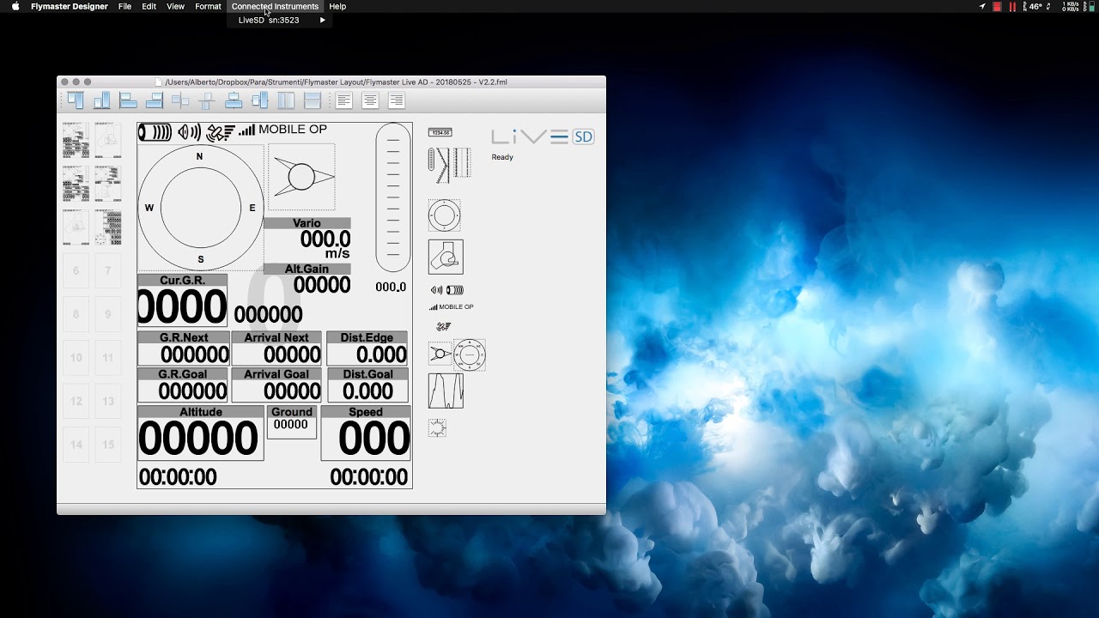Pick the battery element in palette
Screen dimensions: 1099x618
[x=455, y=290]
